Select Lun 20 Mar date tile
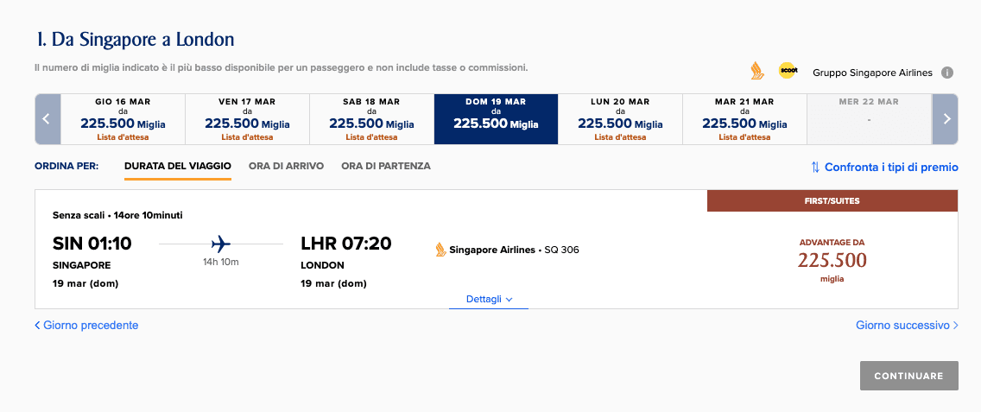 pyautogui.click(x=620, y=119)
